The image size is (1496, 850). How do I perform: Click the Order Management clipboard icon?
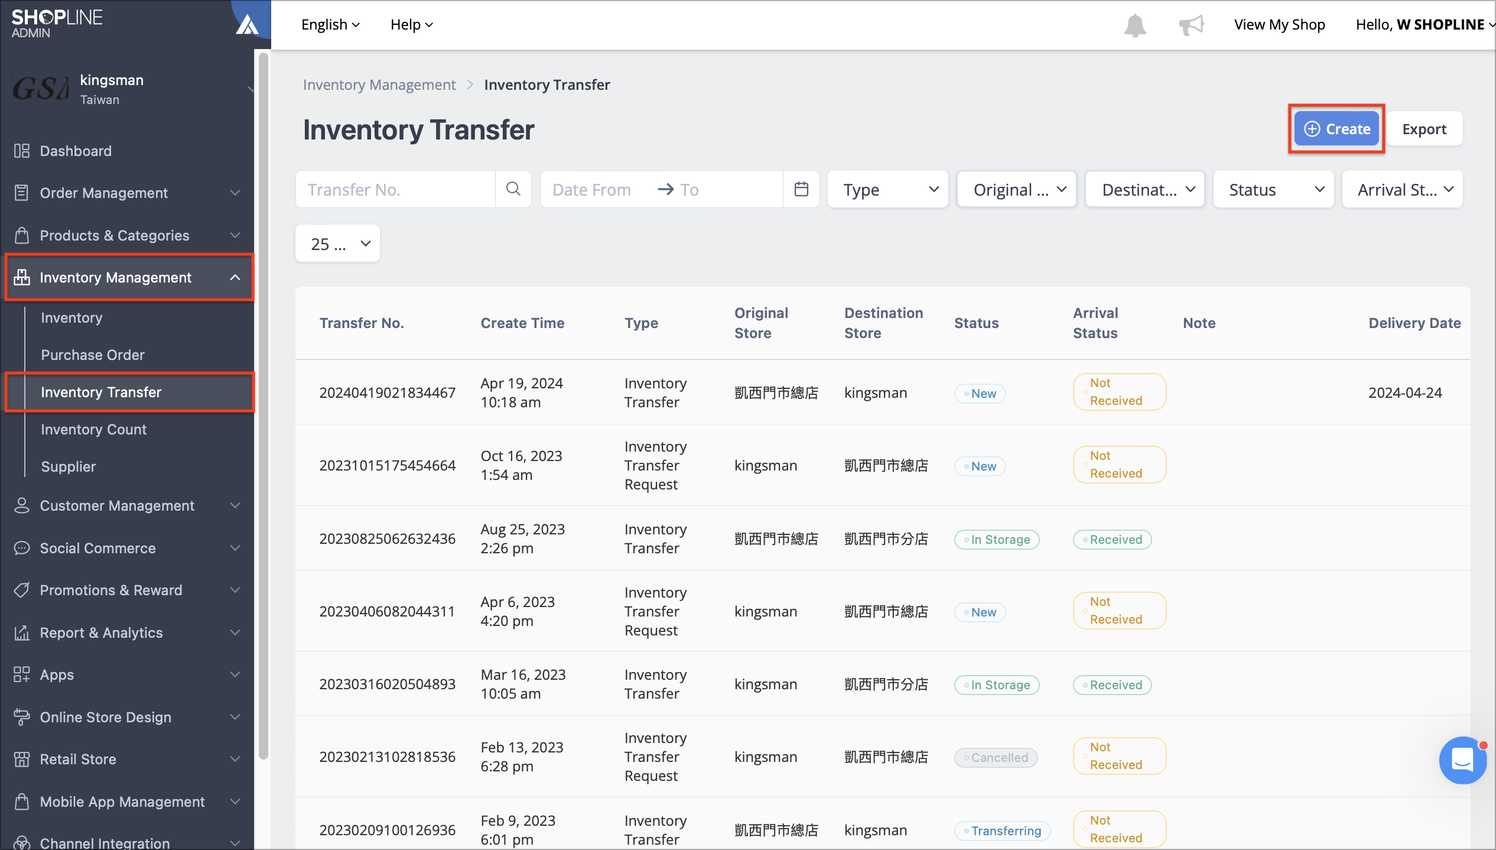click(x=22, y=193)
